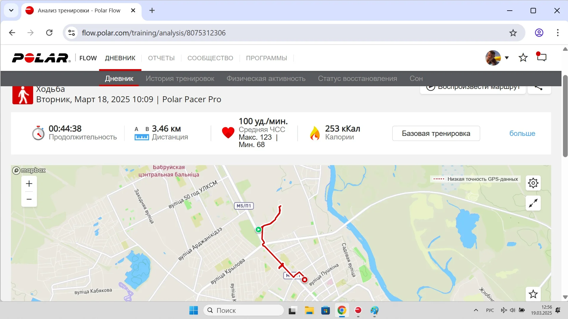
Task: Zoom out the map with minus
Action: [x=29, y=199]
